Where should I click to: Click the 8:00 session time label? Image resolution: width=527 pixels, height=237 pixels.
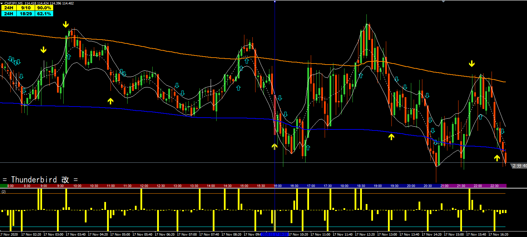click(x=10, y=186)
